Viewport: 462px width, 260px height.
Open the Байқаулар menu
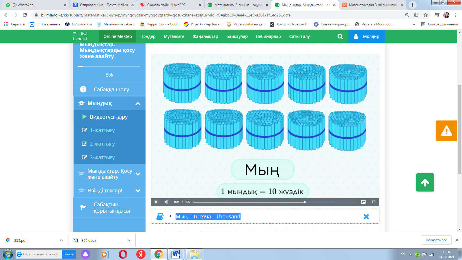click(237, 36)
